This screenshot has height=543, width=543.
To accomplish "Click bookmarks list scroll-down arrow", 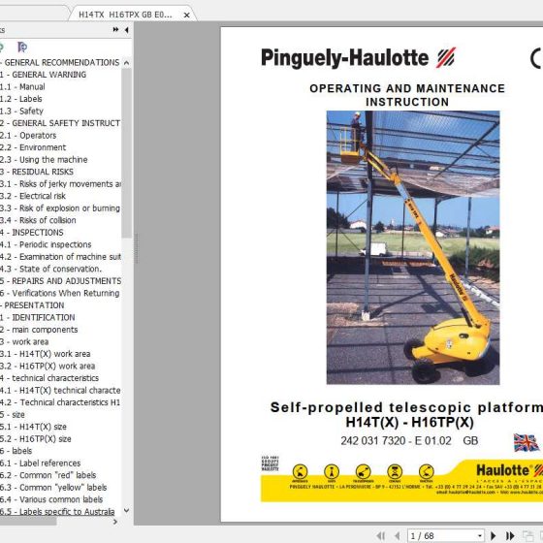I will (x=126, y=510).
